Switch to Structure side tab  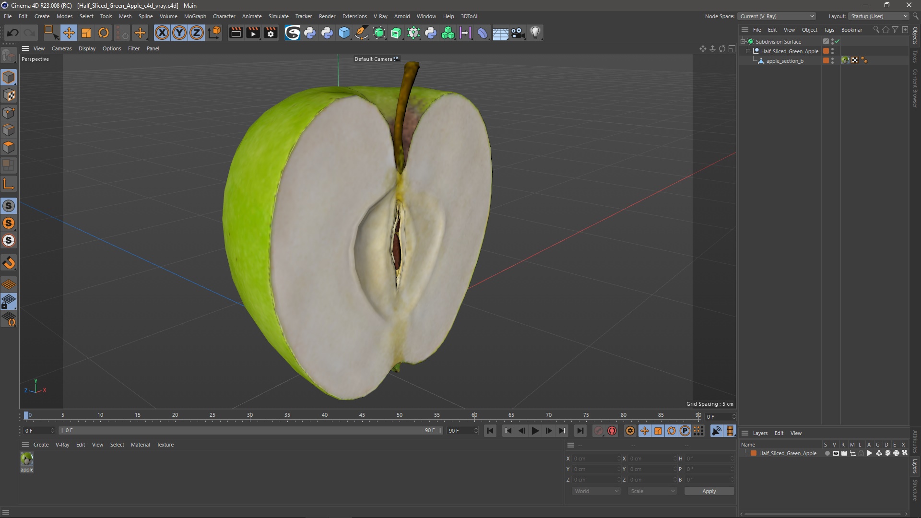[915, 490]
